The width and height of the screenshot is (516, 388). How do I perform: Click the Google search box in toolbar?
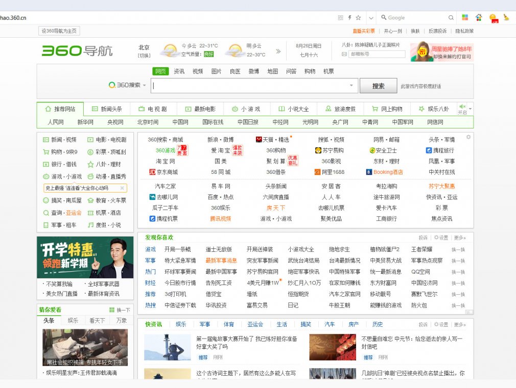tap(417, 18)
